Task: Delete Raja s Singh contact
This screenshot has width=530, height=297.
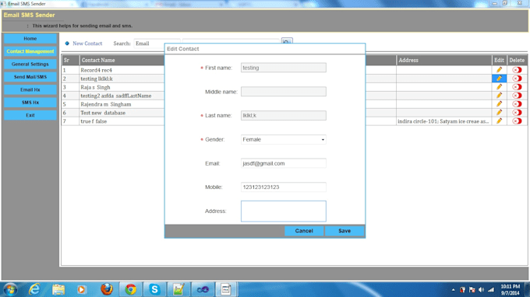Action: click(x=517, y=87)
